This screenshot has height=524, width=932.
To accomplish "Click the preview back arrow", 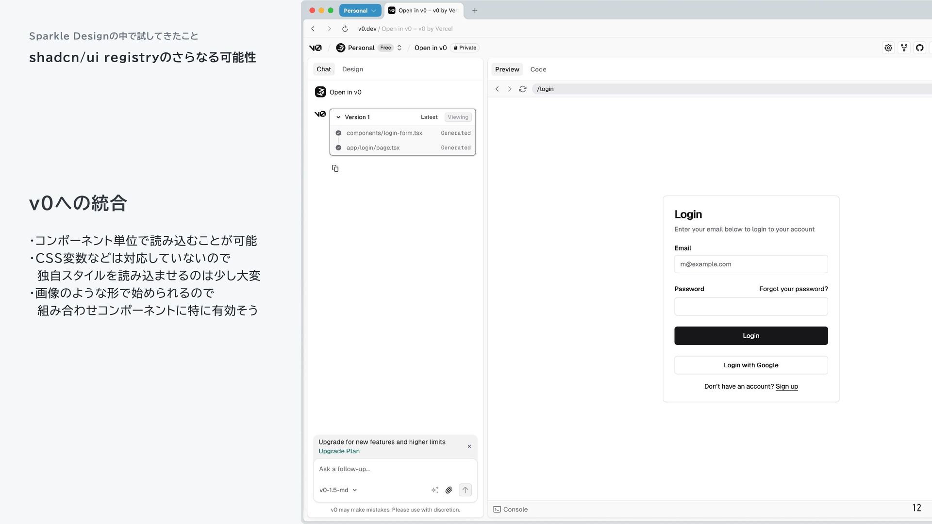I will point(497,89).
